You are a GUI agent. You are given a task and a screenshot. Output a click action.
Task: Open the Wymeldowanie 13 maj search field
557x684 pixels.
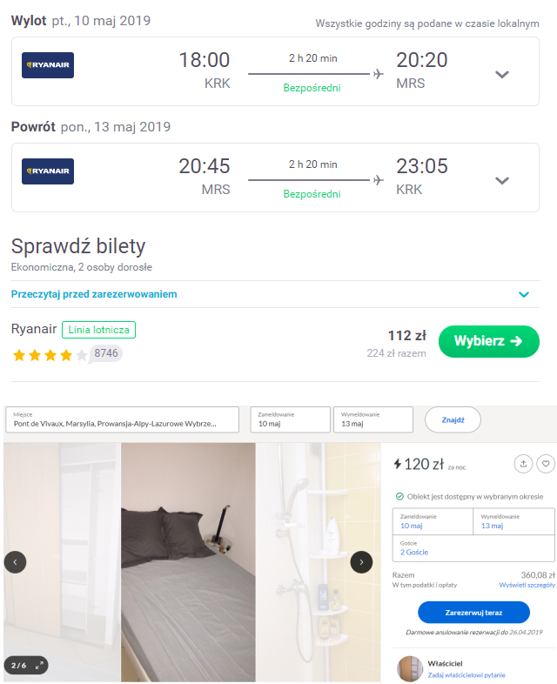point(373,419)
